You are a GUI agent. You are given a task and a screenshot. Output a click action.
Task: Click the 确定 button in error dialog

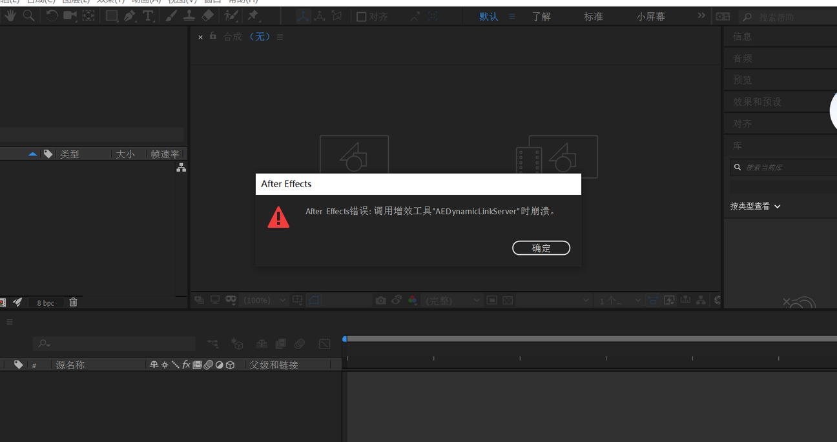[x=541, y=248]
